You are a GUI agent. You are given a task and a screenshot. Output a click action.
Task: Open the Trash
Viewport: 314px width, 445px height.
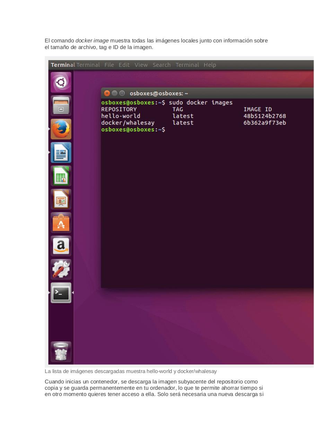(x=61, y=351)
